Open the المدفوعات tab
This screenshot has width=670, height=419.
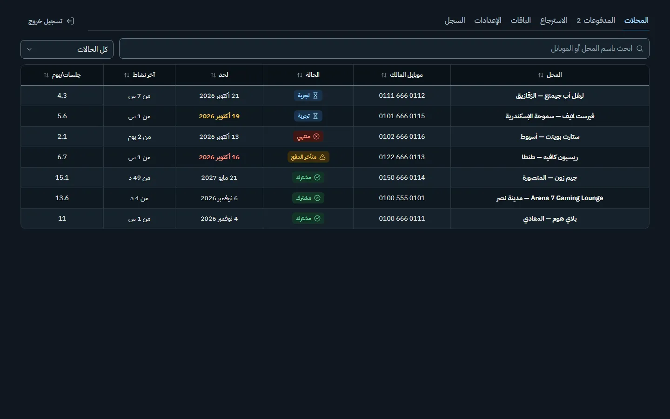pos(596,20)
